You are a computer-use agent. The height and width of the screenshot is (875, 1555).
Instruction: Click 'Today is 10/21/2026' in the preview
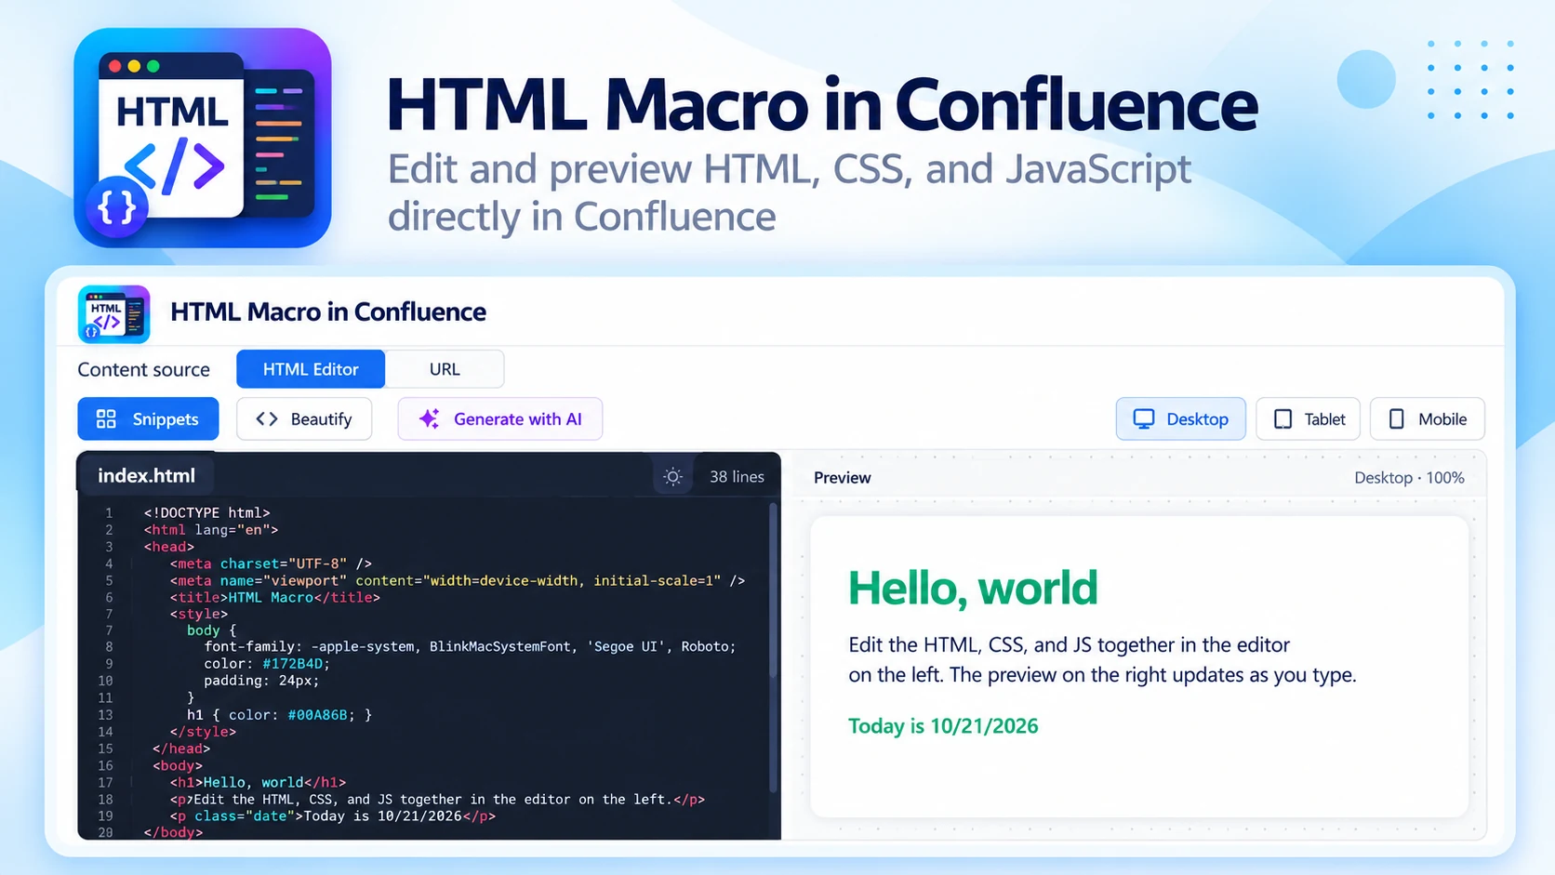[943, 726]
